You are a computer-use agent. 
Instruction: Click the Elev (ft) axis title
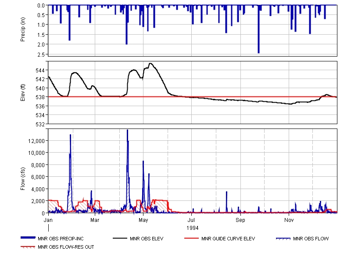(23, 92)
